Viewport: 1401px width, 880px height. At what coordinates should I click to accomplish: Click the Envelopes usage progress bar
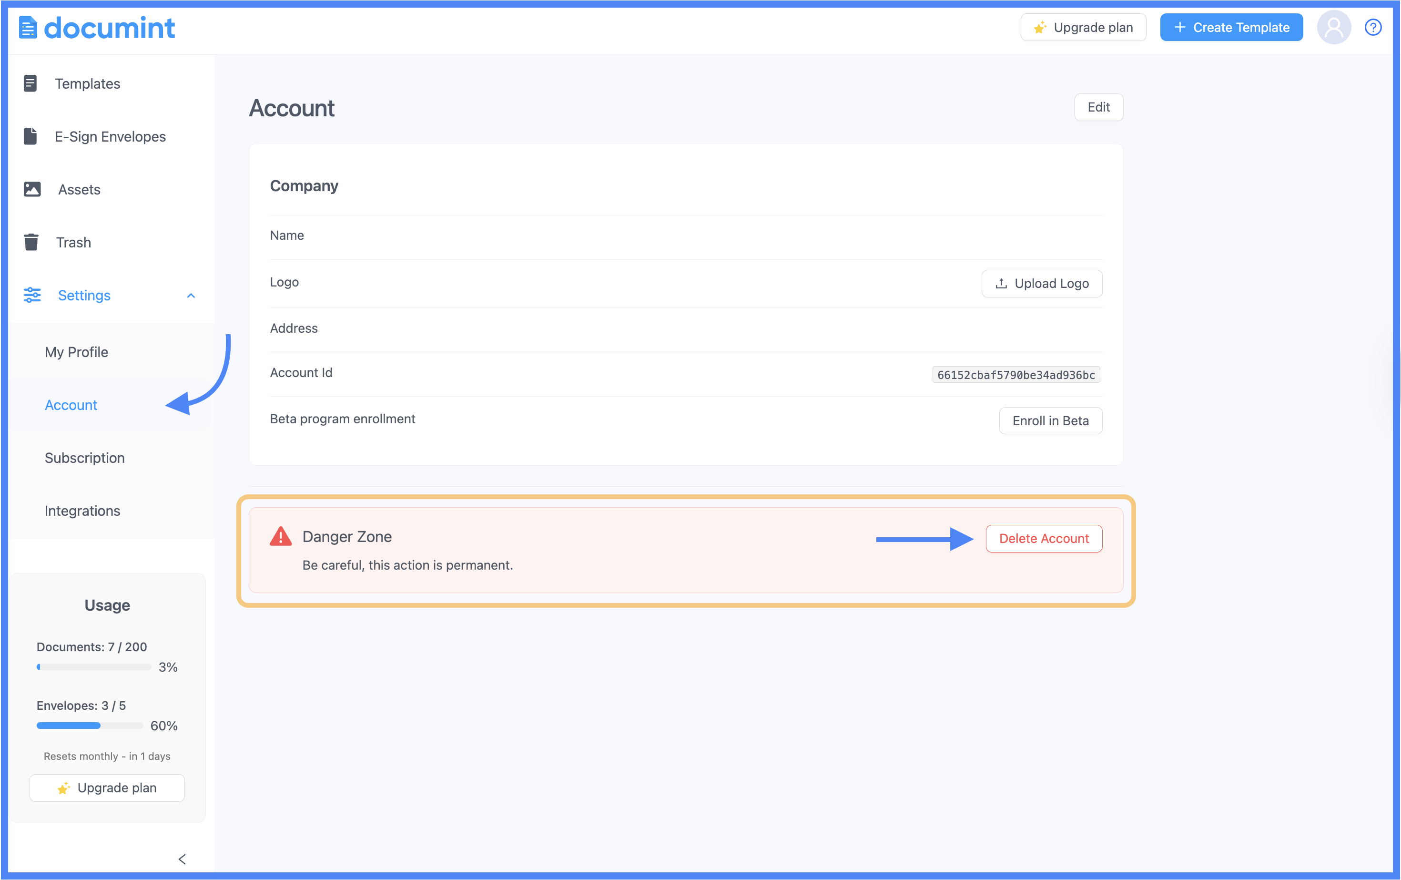click(x=90, y=726)
